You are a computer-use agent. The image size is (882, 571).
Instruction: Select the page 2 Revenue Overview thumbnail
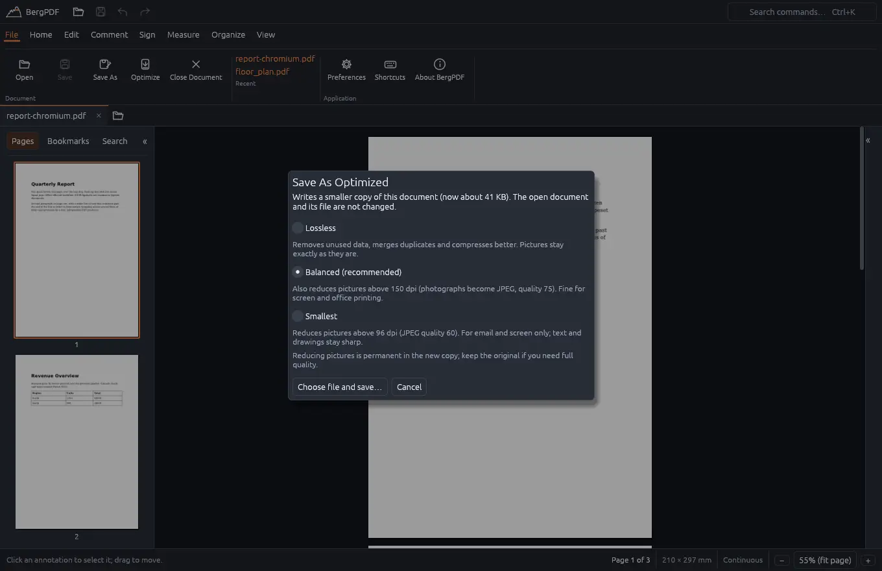coord(77,442)
